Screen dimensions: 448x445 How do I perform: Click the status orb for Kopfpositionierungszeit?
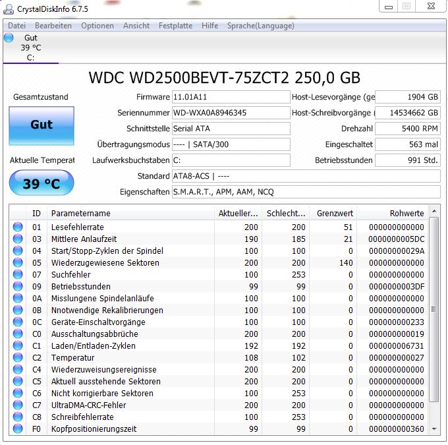point(18,429)
